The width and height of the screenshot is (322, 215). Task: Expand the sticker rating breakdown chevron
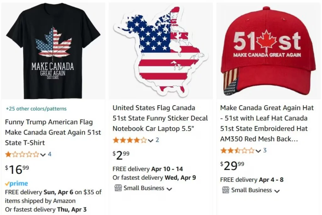tap(151, 141)
